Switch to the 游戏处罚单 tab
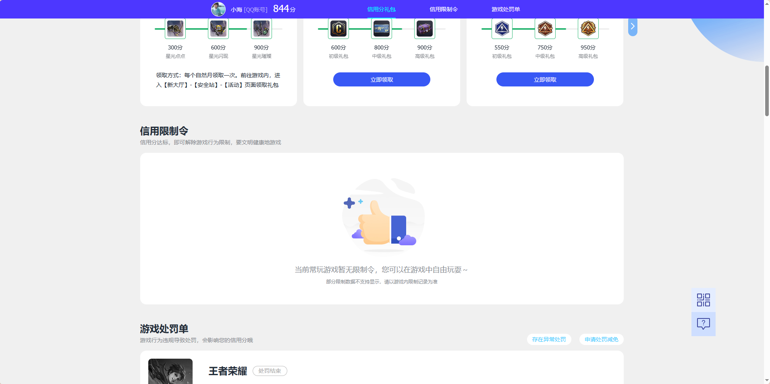The height and width of the screenshot is (384, 770). [505, 9]
